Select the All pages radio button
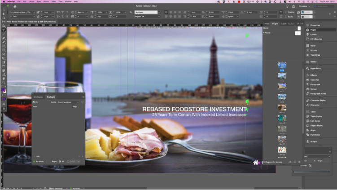 tap(59, 161)
